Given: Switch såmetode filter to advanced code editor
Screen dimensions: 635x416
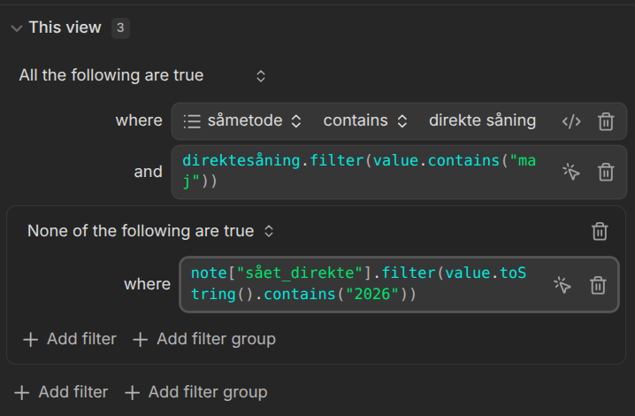Looking at the screenshot, I should click(x=571, y=121).
